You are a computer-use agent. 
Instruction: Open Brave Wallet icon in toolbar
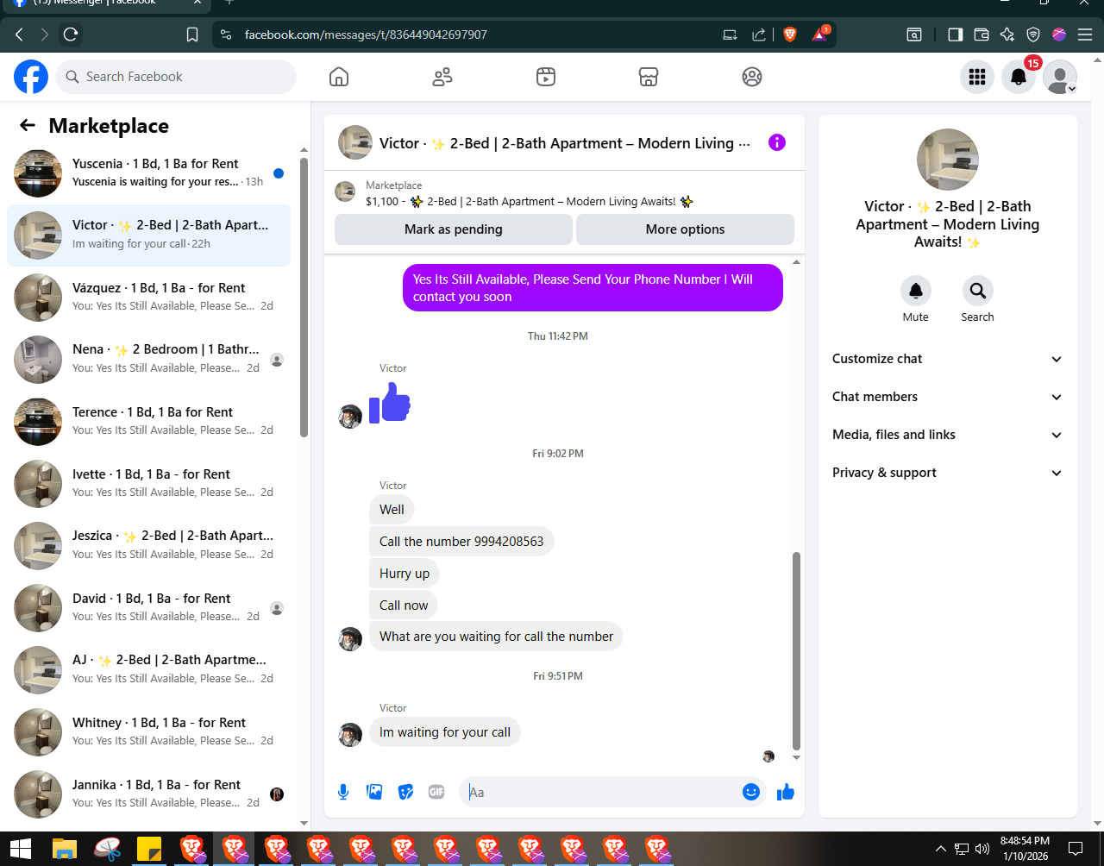(x=982, y=35)
